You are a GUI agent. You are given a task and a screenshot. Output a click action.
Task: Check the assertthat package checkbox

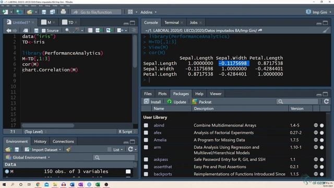coord(146,167)
